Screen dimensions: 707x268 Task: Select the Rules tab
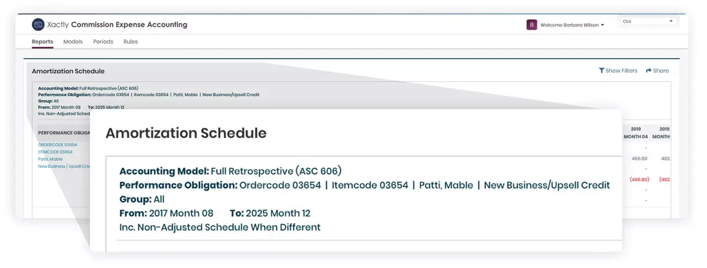point(131,42)
